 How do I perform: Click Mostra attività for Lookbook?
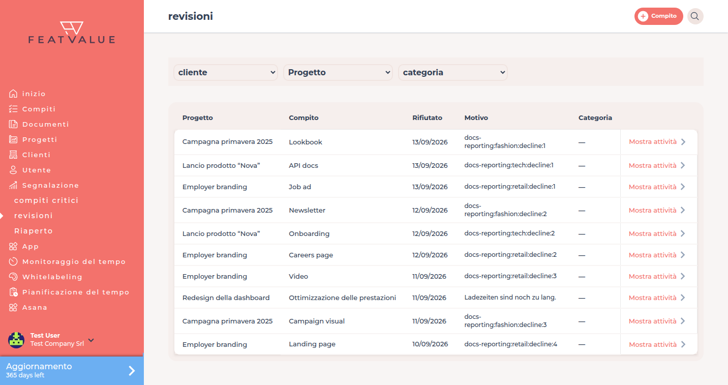point(653,142)
